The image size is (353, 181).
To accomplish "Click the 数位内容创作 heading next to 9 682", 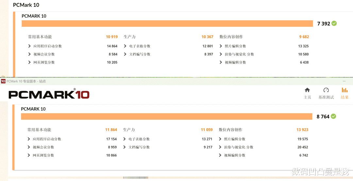I will (231, 37).
